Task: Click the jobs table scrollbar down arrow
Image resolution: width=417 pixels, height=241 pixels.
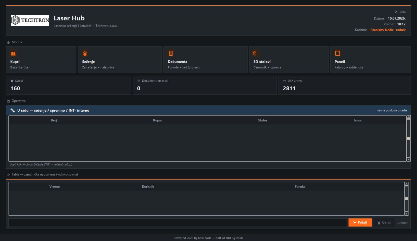Action: click(409, 160)
